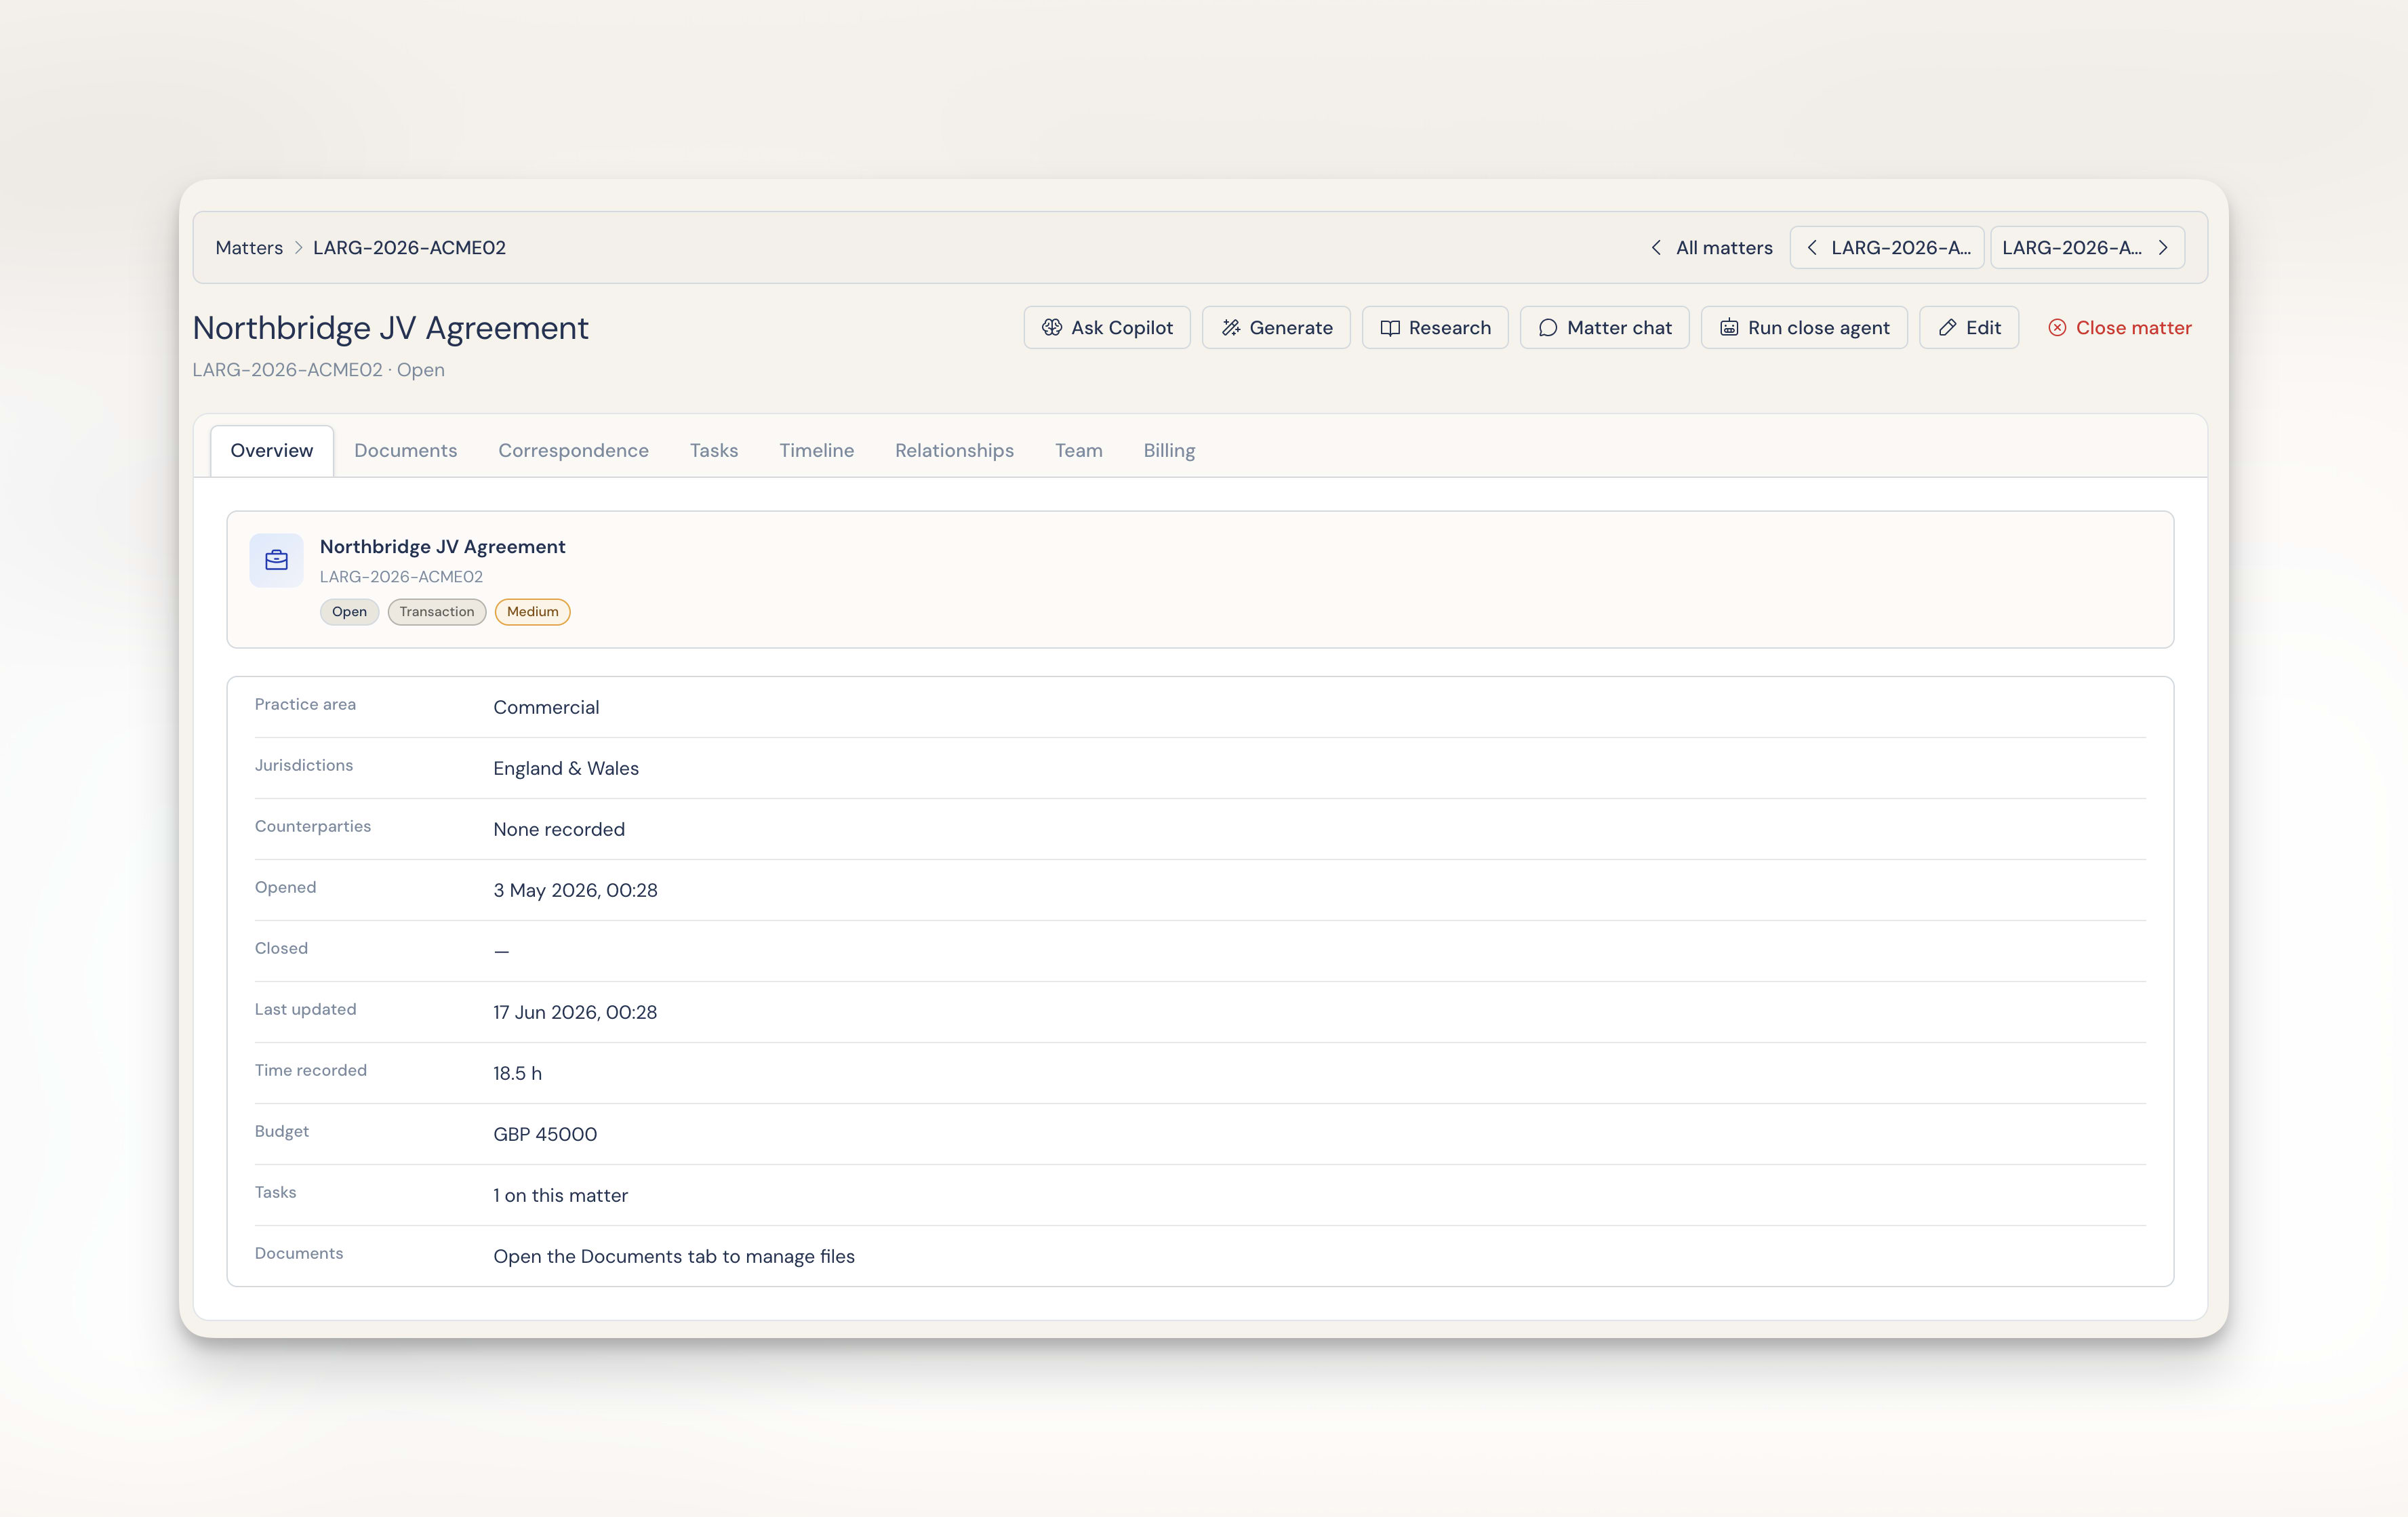Viewport: 2408px width, 1517px height.
Task: Click the Opened field label
Action: [x=285, y=887]
